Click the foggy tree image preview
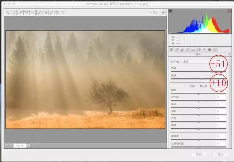The width and height of the screenshot is (234, 162). (85, 79)
